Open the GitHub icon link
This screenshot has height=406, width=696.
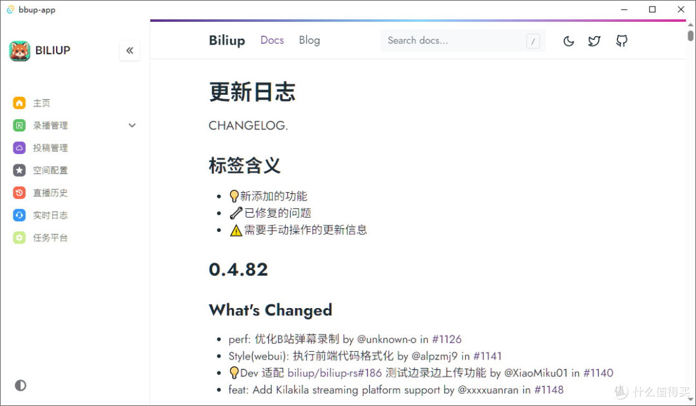[621, 41]
